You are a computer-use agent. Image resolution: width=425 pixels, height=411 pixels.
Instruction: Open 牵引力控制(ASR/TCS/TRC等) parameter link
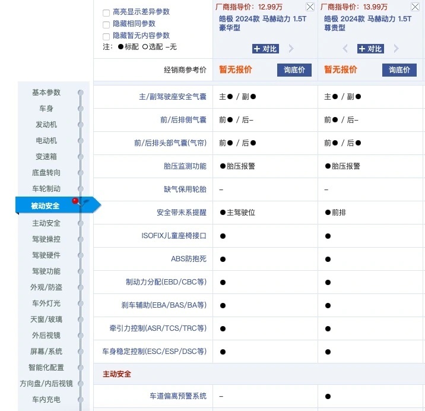[x=158, y=328]
